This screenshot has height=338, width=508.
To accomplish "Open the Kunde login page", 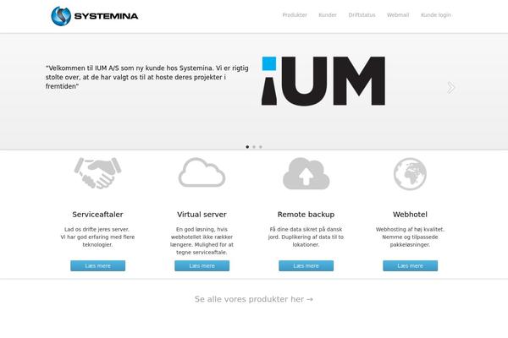I will tap(436, 15).
